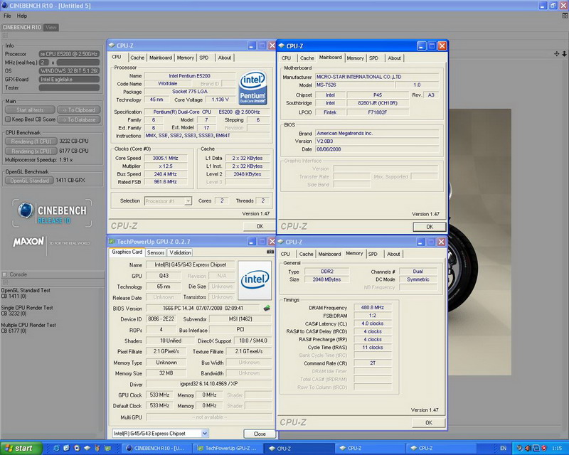Click the BIOS save chip icon in GPU-Z
The height and width of the screenshot is (455, 569).
(267, 308)
